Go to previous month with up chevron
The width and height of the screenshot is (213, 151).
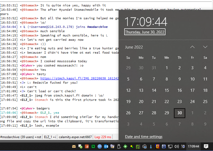(192, 47)
